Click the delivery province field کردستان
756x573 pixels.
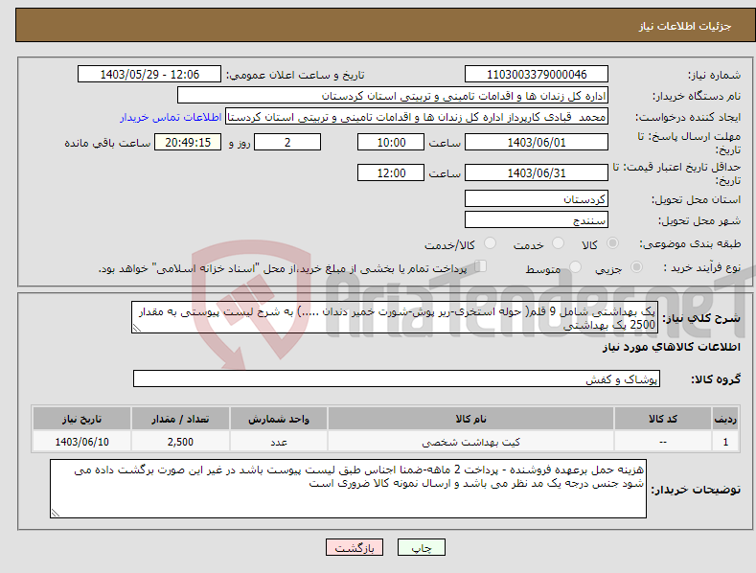tap(537, 198)
